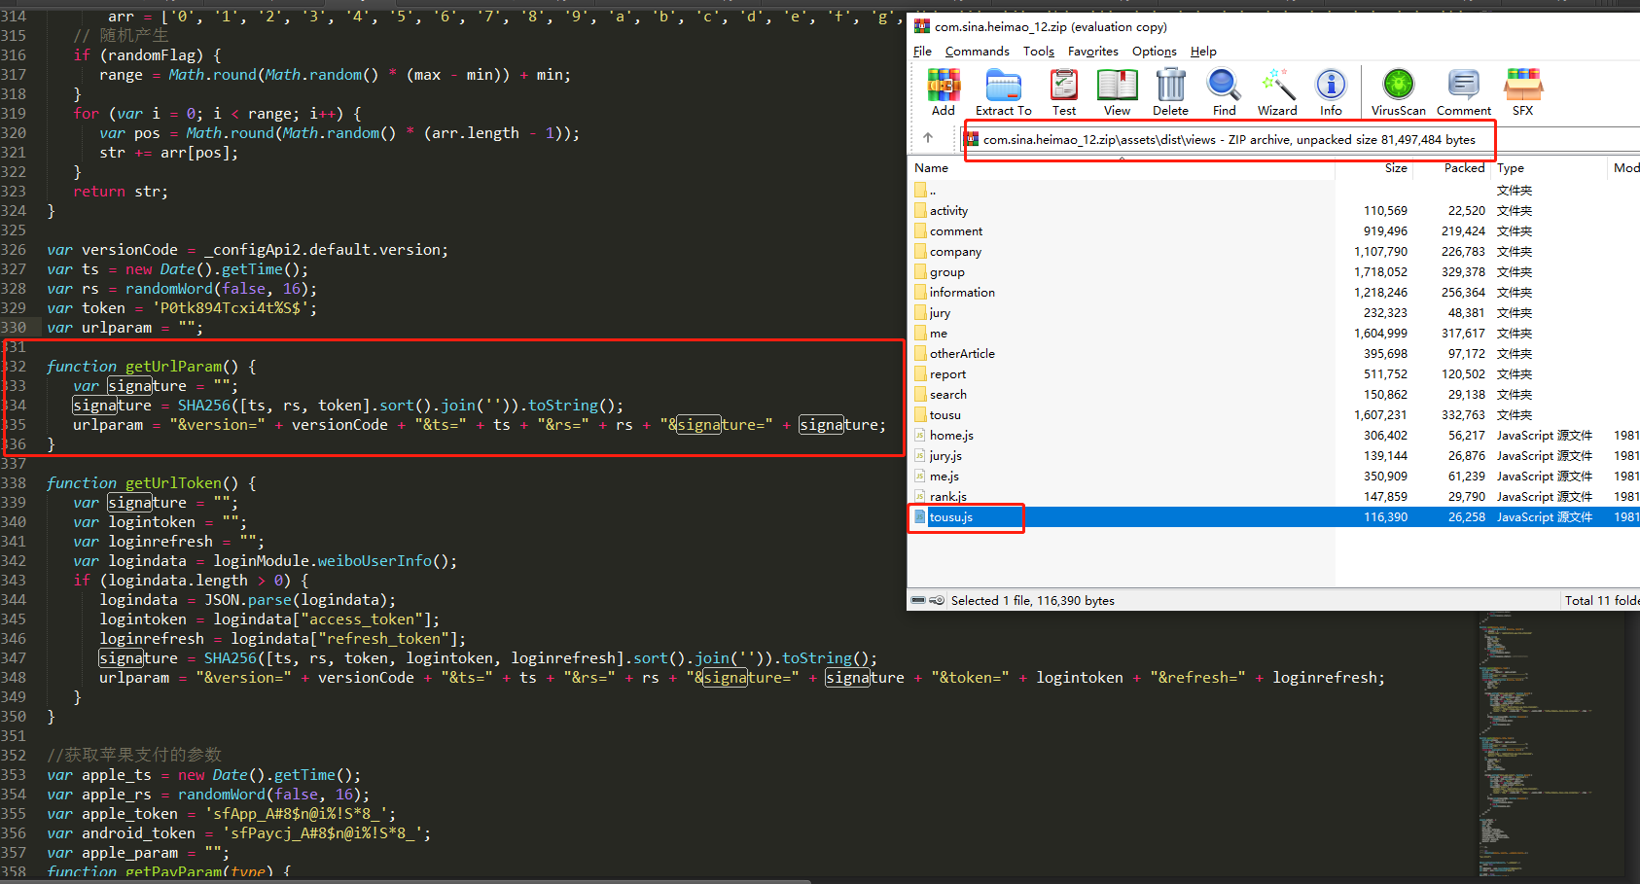
Task: Select the me.js file
Action: pos(1274,476)
